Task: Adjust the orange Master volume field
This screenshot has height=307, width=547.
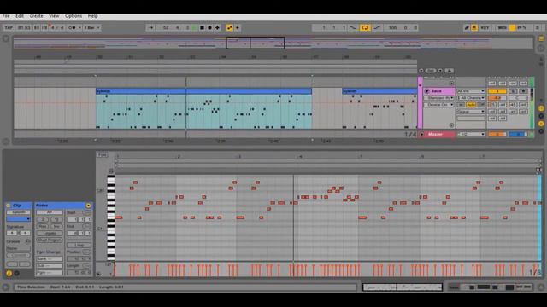Action: point(497,135)
